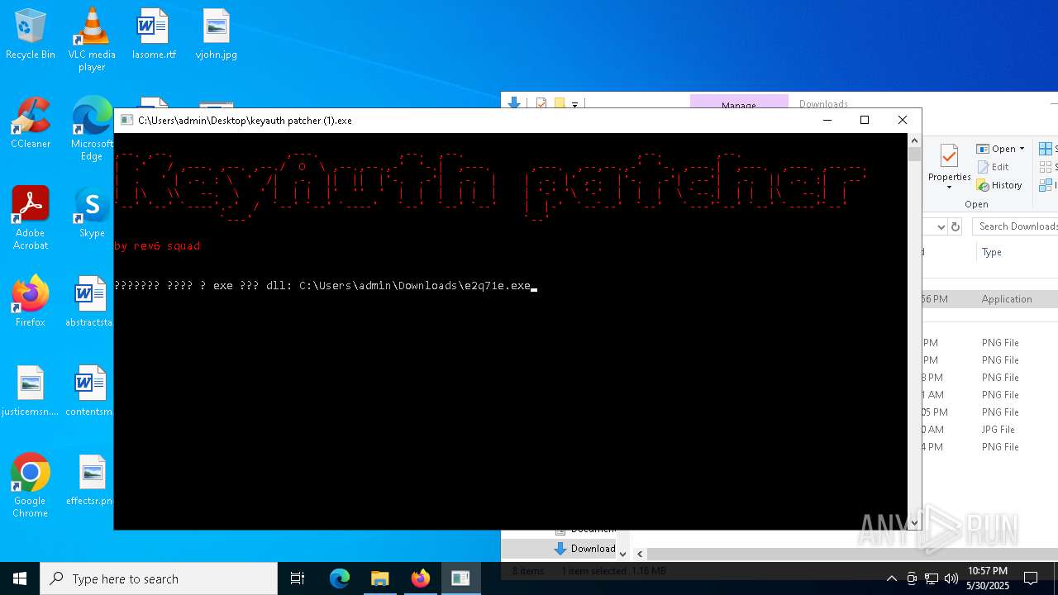
Task: Click Edit in the Explorer ribbon
Action: click(x=993, y=167)
